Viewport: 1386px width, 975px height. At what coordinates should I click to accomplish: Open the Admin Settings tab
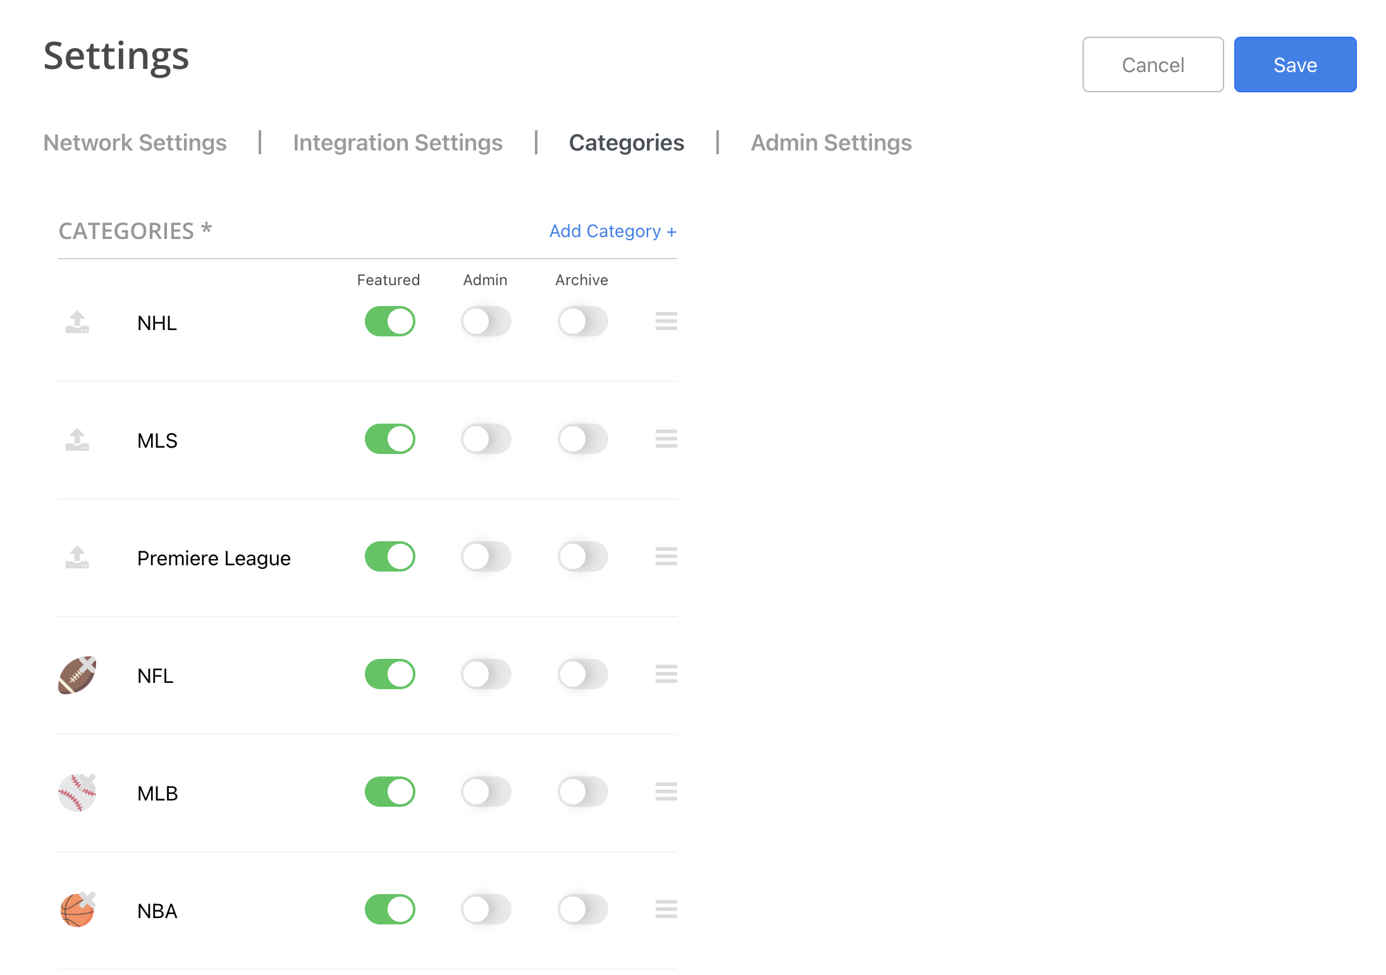click(831, 143)
